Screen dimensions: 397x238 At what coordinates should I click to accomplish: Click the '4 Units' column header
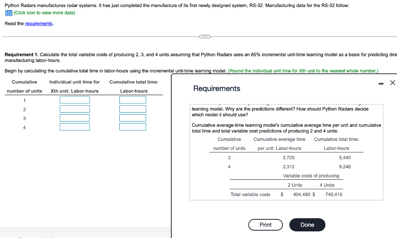(x=327, y=185)
